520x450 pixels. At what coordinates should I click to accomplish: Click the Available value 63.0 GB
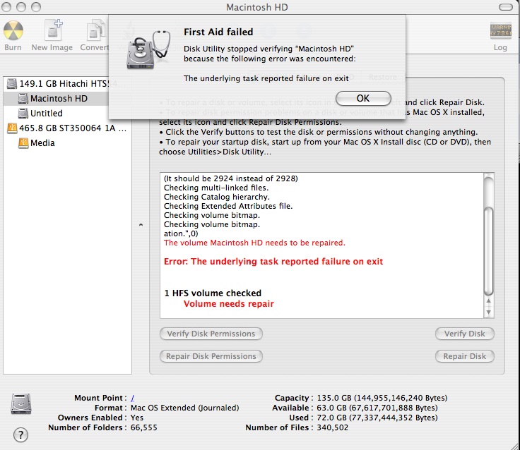pos(377,408)
